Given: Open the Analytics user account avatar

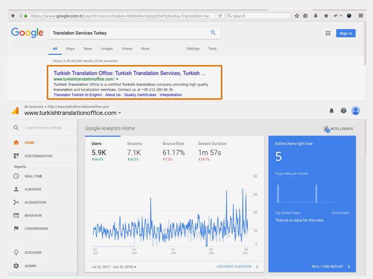Looking at the screenshot, I should 356,111.
